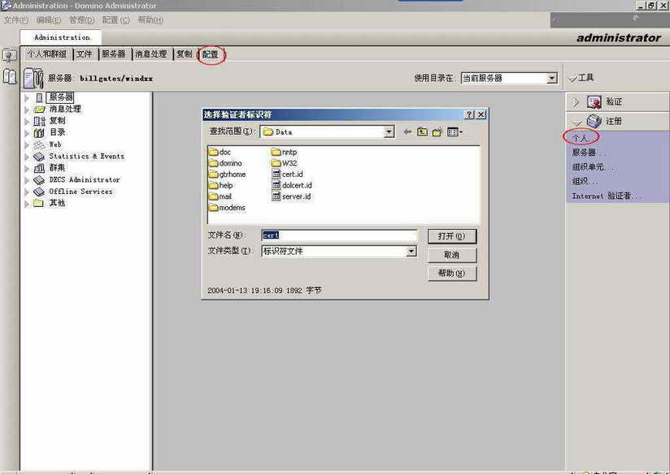Open the domino folder
This screenshot has width=670, height=474.
(229, 163)
